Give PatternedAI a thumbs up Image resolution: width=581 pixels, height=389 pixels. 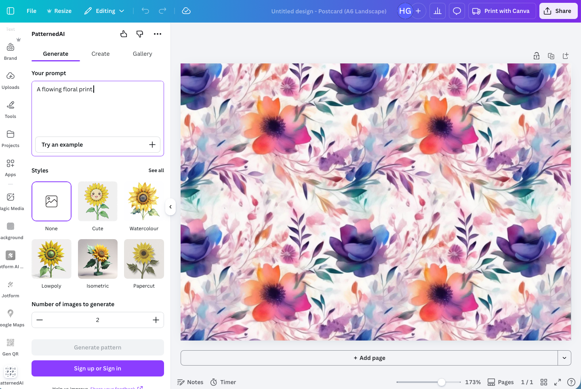pos(124,34)
